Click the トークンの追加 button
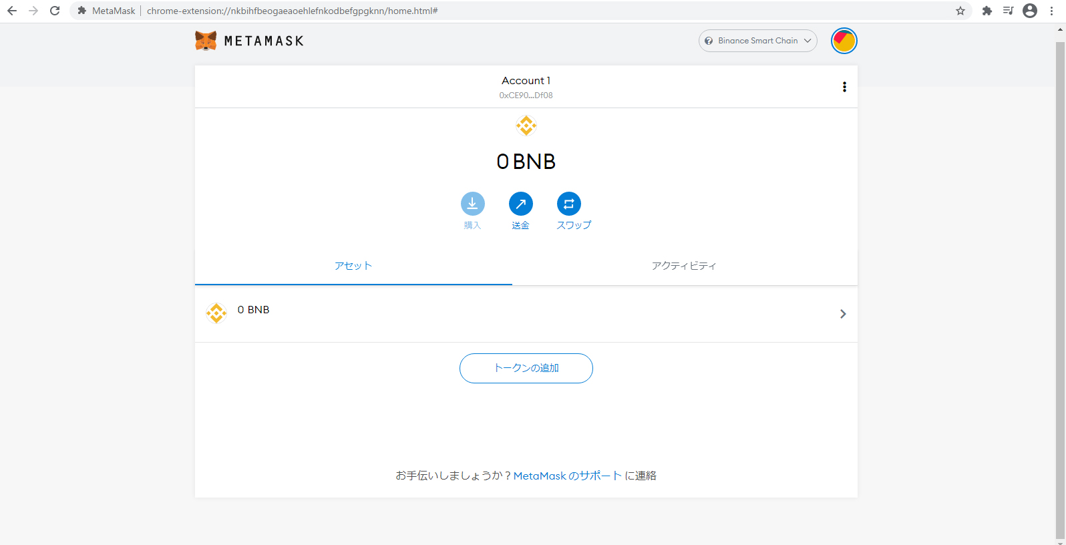 tap(526, 368)
